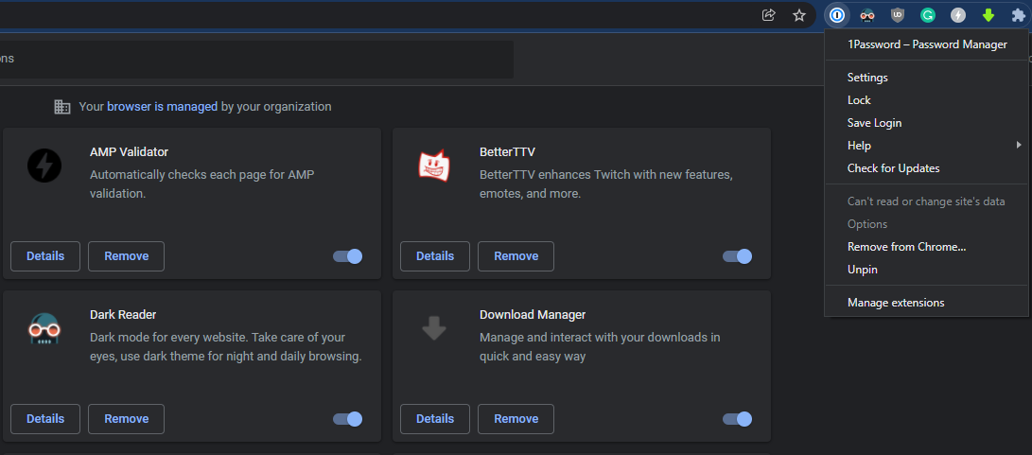Click the BetterTTV card logo
Image resolution: width=1032 pixels, height=455 pixels.
pos(434,166)
